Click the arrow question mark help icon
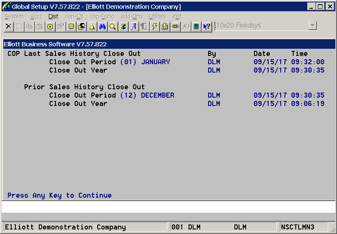 (207, 27)
